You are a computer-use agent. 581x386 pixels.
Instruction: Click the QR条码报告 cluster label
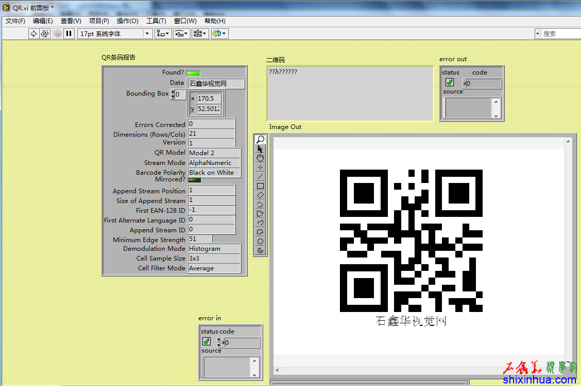click(x=118, y=57)
